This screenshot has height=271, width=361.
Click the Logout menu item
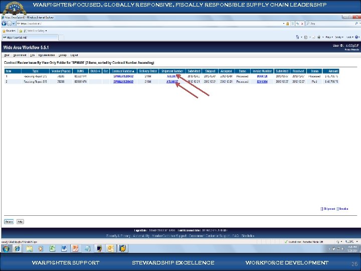(x=74, y=55)
